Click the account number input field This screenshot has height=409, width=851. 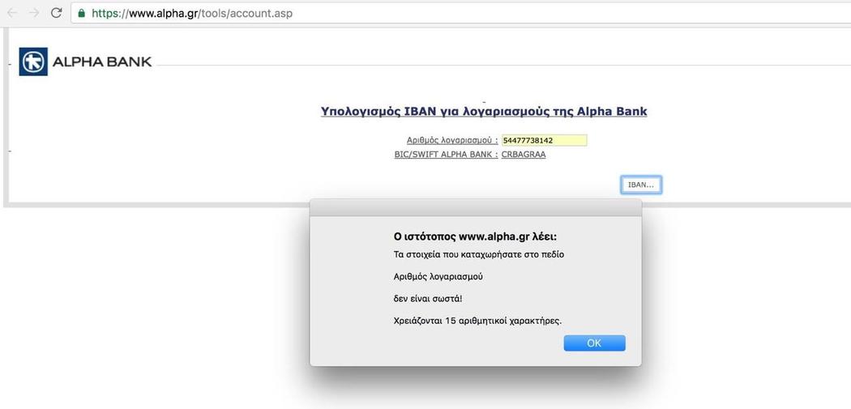point(544,140)
